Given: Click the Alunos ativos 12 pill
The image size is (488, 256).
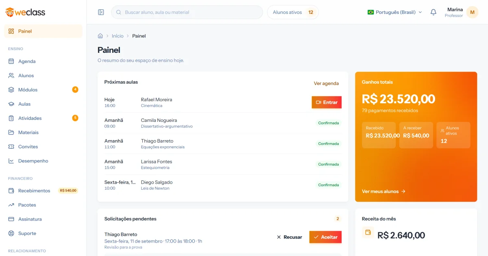Looking at the screenshot, I should [293, 12].
